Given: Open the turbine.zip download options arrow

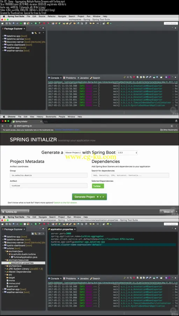Looking at the screenshot, I should pos(28,211).
